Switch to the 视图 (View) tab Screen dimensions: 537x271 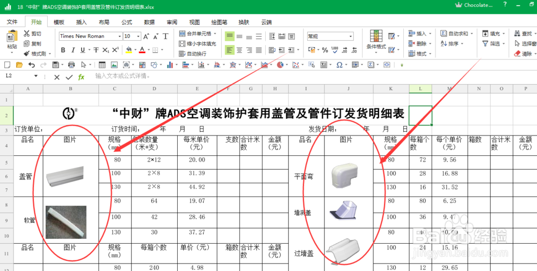194,22
